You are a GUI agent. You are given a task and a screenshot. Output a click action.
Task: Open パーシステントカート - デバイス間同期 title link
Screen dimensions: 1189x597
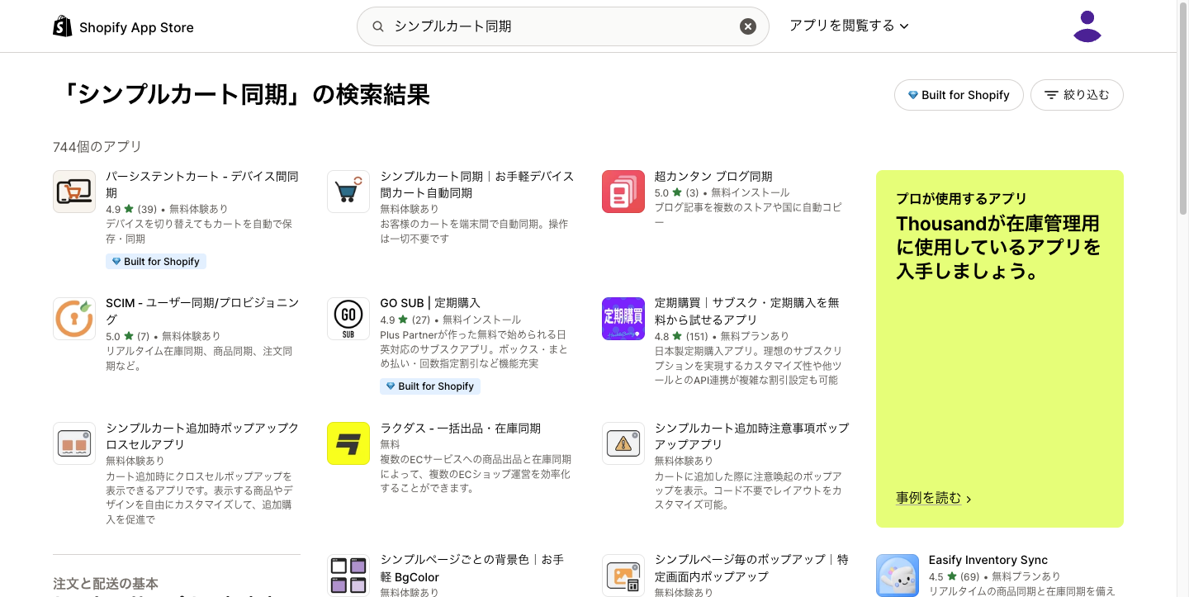[x=202, y=184]
